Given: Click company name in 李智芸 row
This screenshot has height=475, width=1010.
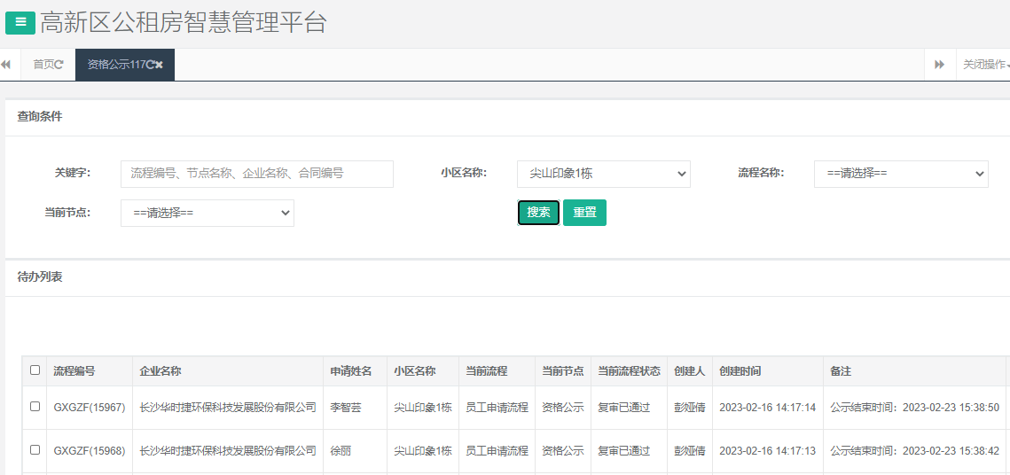Looking at the screenshot, I should pos(228,408).
